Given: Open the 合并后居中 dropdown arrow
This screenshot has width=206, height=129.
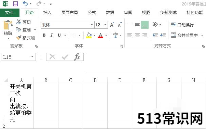Looking at the screenshot, I should coord(202,35).
